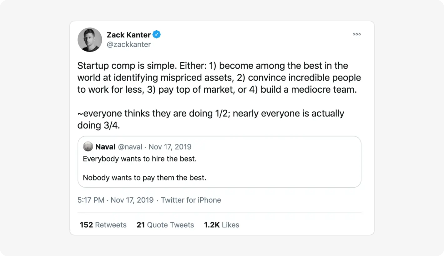Click the "Nov 17, 2019" date in footer
The height and width of the screenshot is (256, 444).
(x=132, y=200)
